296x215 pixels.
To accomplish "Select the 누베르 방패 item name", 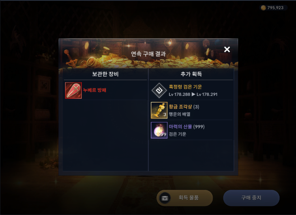I will tap(95, 90).
